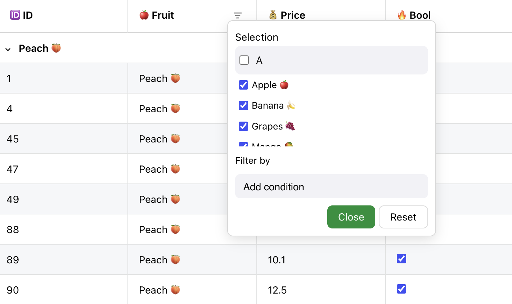Image resolution: width=512 pixels, height=304 pixels.
Task: Toggle the Bool checkbox in row 89
Action: point(401,259)
